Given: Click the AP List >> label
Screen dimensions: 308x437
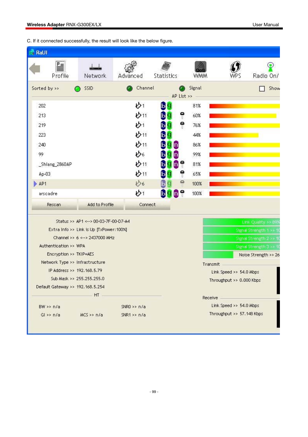Looking at the screenshot, I should click(182, 96).
